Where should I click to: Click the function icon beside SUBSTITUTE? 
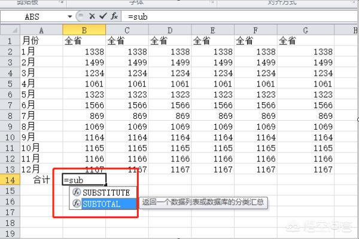(76, 192)
